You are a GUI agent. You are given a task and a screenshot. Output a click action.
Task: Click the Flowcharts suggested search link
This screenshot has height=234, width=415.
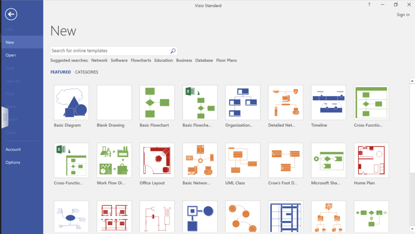tap(141, 61)
